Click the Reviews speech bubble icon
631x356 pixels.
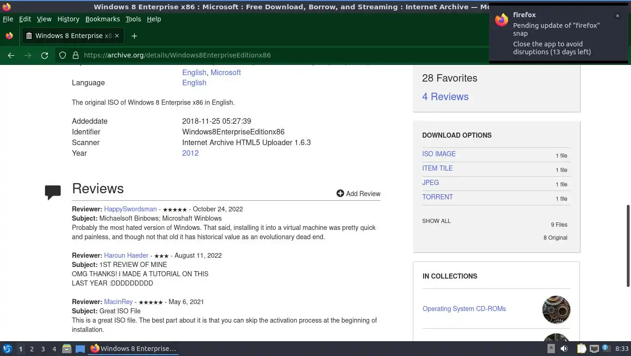[53, 192]
